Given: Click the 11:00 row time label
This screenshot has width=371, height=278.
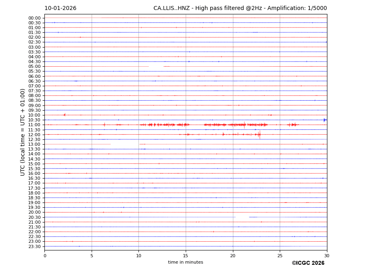Looking at the screenshot, I should (x=34, y=125).
